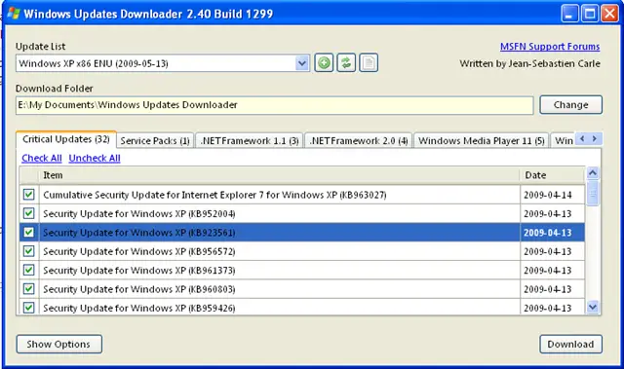Select row Security Update for Windows XP (KB961373)
Image resolution: width=624 pixels, height=369 pixels.
click(302, 270)
